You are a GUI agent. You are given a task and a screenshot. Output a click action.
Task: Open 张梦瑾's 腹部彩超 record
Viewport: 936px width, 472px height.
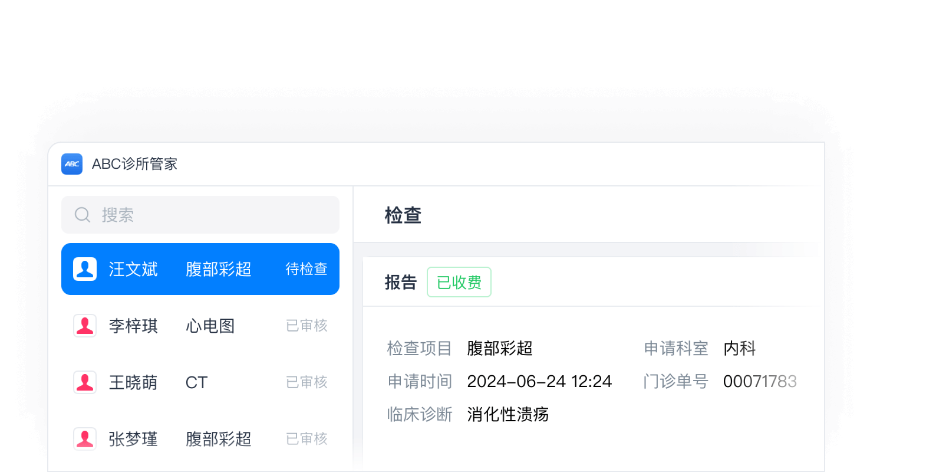(218, 439)
